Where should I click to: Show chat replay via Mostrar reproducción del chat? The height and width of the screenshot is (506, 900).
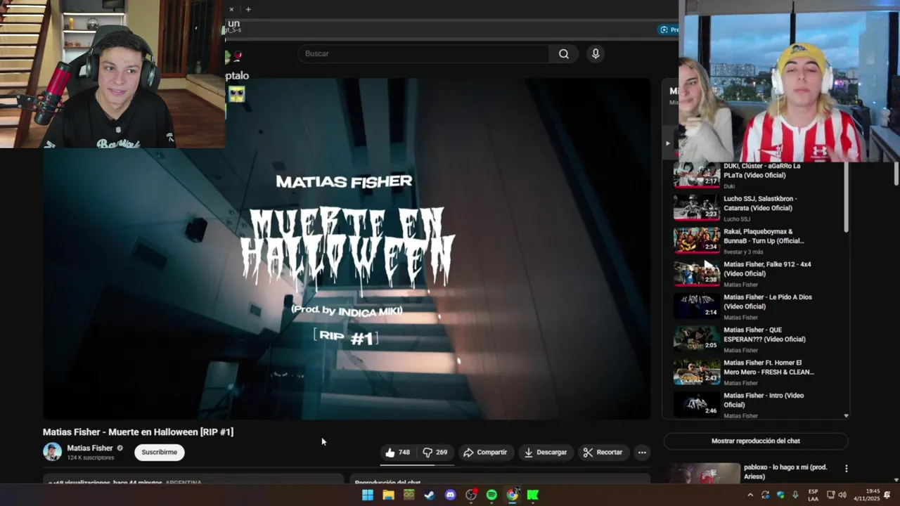756,441
